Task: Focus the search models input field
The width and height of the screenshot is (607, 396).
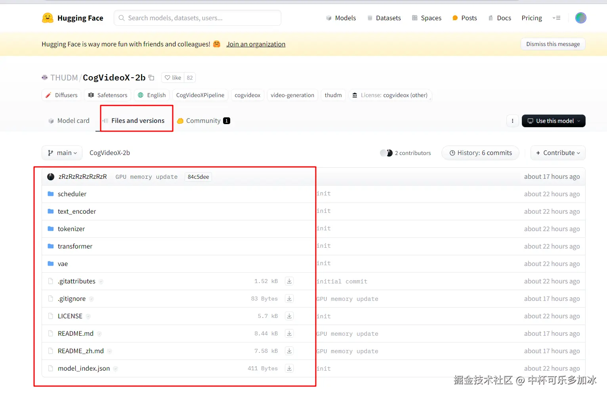Action: (197, 18)
